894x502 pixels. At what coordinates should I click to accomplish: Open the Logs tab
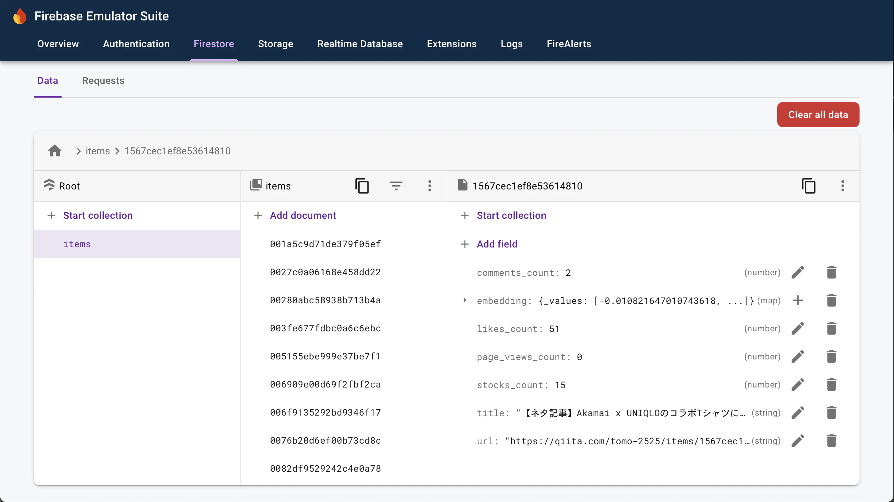coord(511,44)
